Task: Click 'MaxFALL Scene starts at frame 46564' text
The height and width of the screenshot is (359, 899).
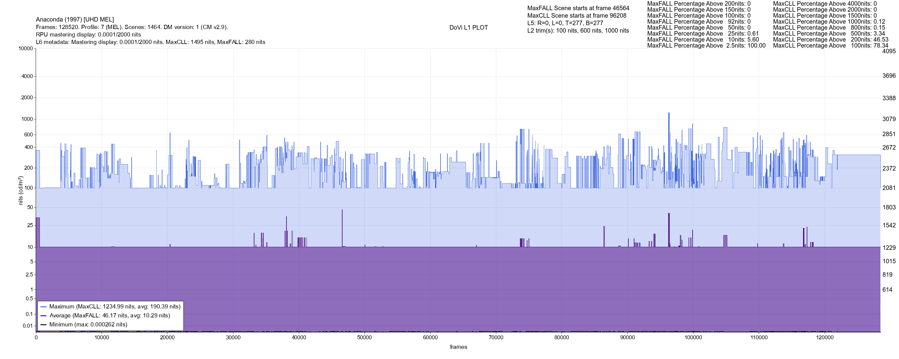Action: (578, 8)
